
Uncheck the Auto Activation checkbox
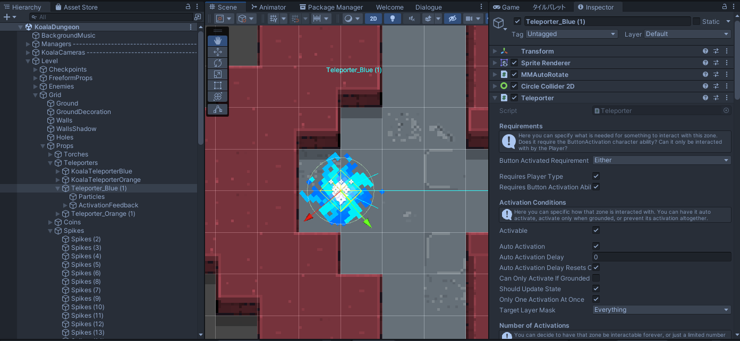[x=596, y=247]
